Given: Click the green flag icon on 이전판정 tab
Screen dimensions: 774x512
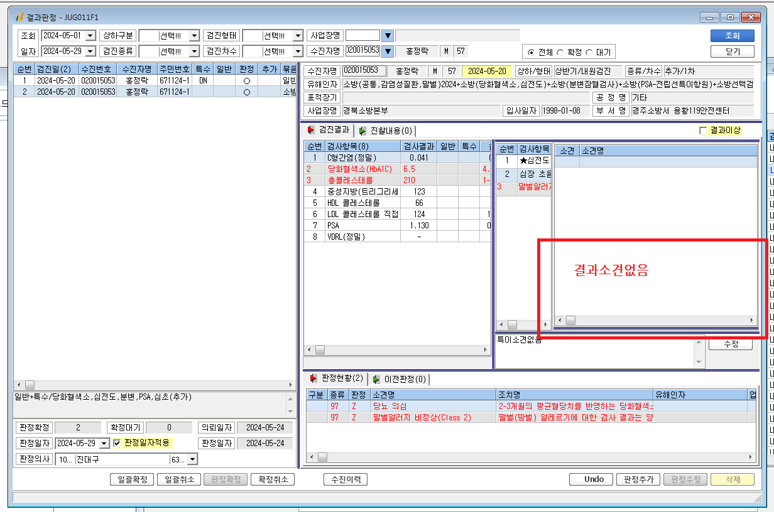Looking at the screenshot, I should [376, 379].
